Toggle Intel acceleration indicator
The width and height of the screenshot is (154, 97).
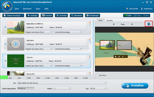pos(137,15)
